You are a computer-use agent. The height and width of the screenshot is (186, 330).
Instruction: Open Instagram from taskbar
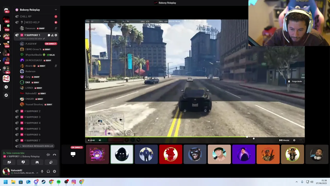pos(74,182)
